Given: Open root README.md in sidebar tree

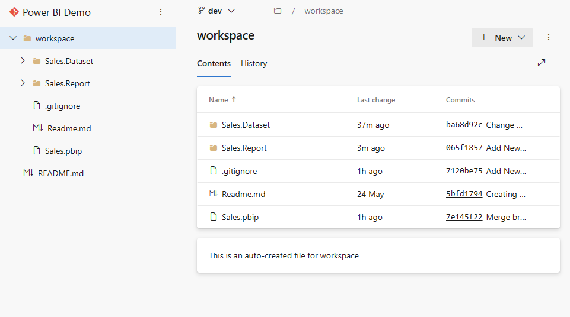Looking at the screenshot, I should 60,173.
